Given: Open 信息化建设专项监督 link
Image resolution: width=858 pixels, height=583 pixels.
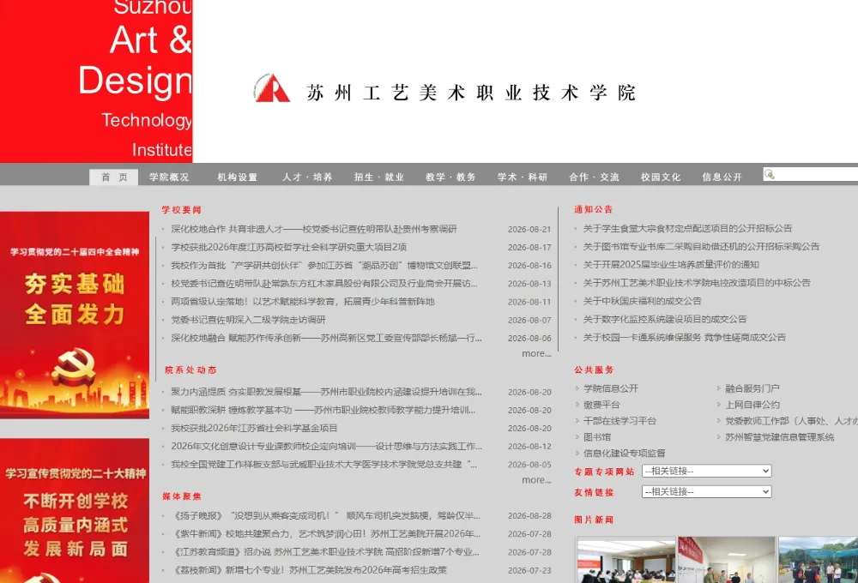Looking at the screenshot, I should coord(625,453).
